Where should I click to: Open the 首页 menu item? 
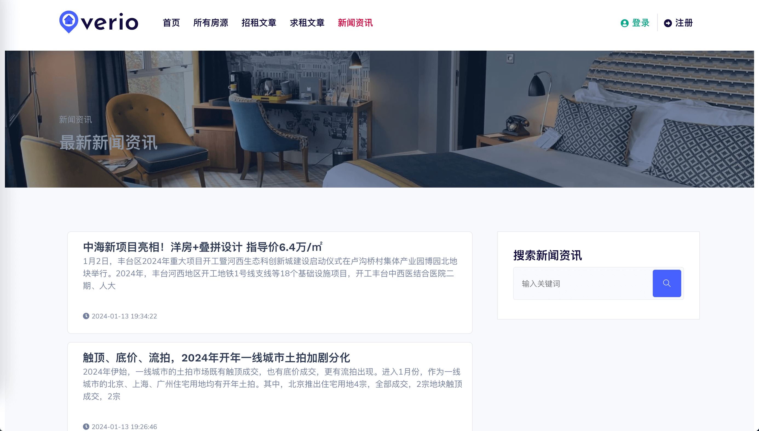(171, 23)
